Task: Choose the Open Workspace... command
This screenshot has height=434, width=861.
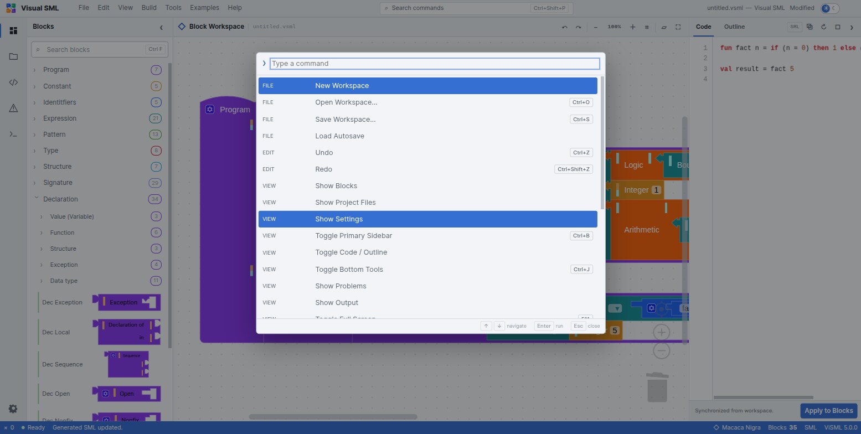Action: click(x=428, y=102)
